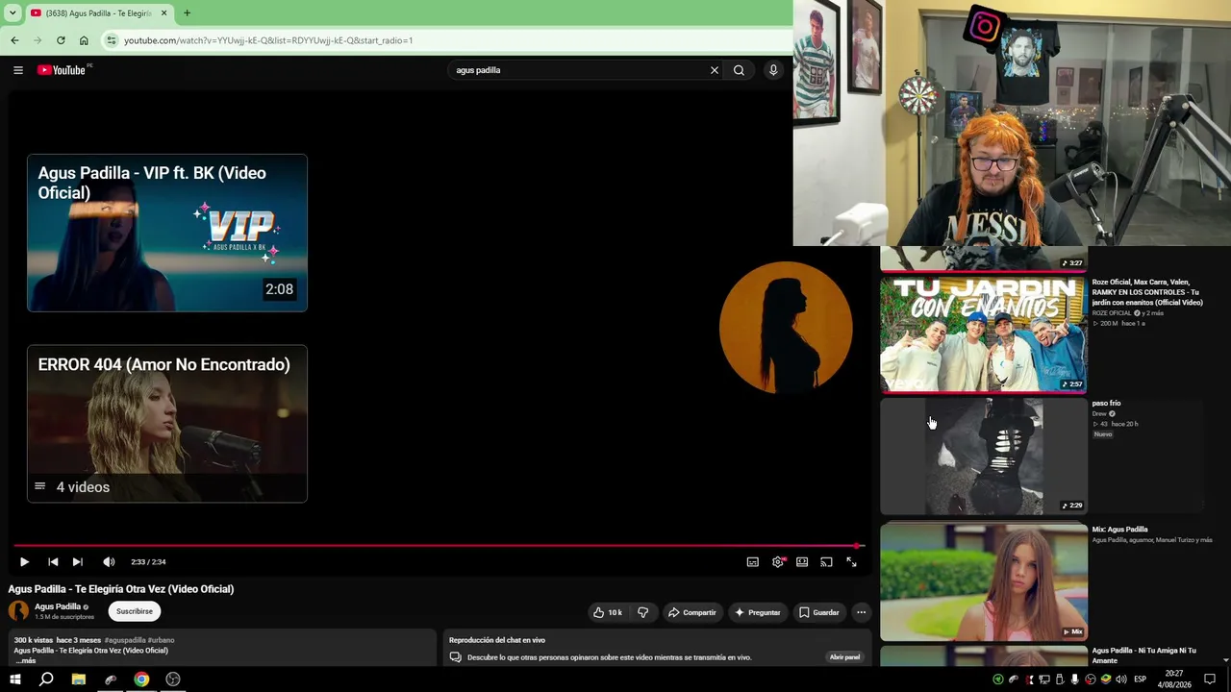The width and height of the screenshot is (1231, 692).
Task: Go to the YouTube home logo
Action: pos(62,70)
